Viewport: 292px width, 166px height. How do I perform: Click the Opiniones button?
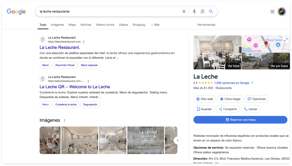pyautogui.click(x=257, y=99)
